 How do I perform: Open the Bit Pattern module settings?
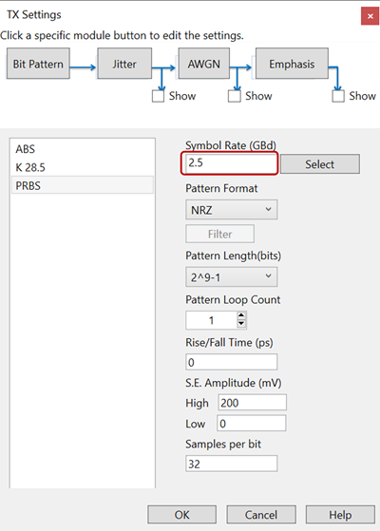click(38, 64)
